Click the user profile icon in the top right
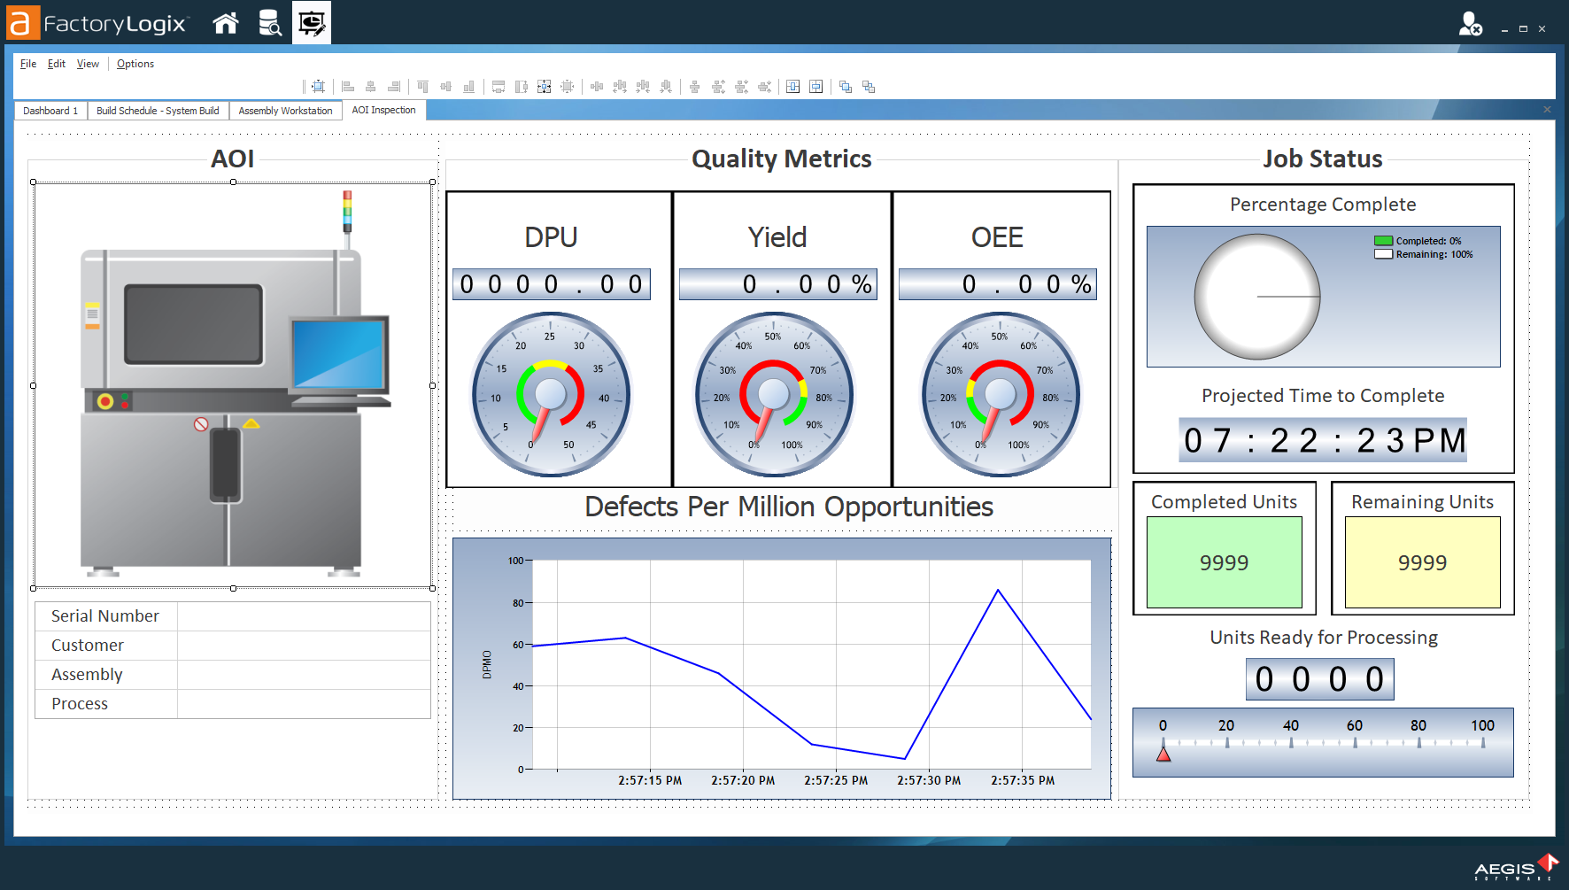This screenshot has height=890, width=1569. point(1469,23)
